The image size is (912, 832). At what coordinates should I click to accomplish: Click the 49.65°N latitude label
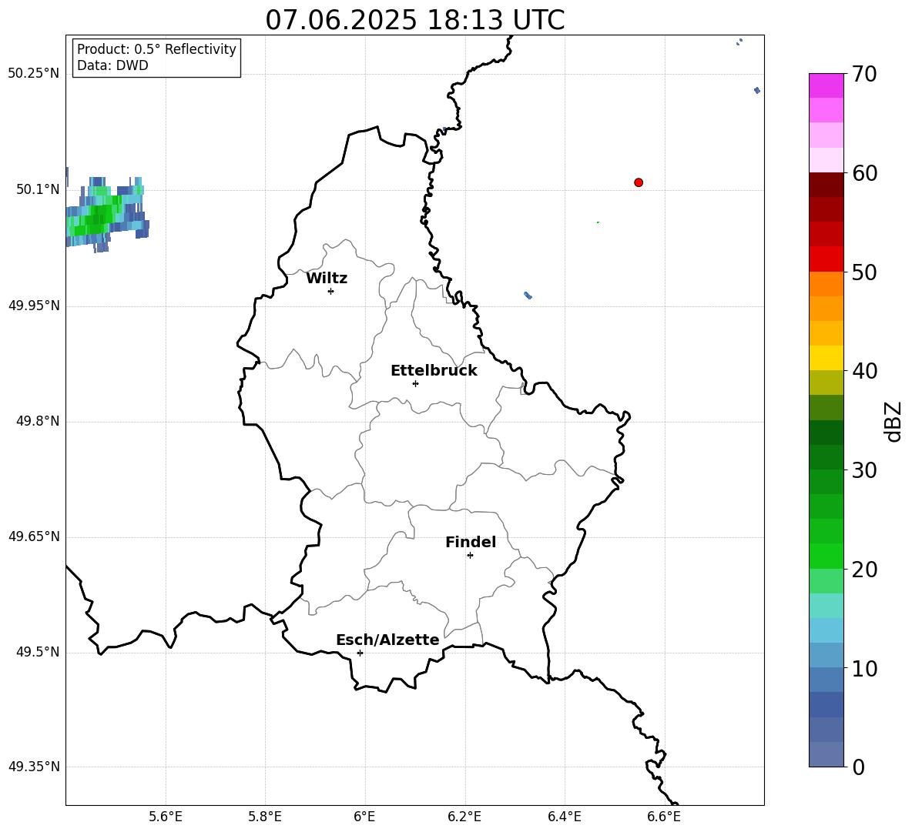pos(34,536)
